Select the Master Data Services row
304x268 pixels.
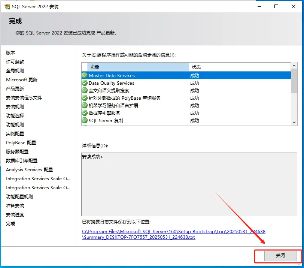[186, 75]
